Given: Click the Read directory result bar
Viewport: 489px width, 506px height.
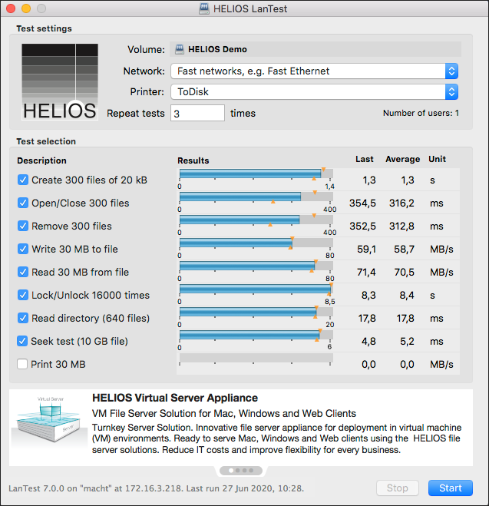Looking at the screenshot, I should point(256,312).
